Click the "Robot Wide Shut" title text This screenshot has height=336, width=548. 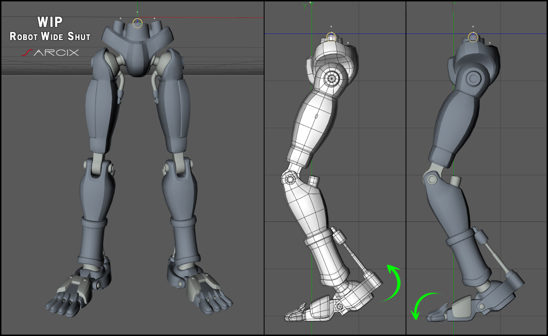tap(50, 36)
